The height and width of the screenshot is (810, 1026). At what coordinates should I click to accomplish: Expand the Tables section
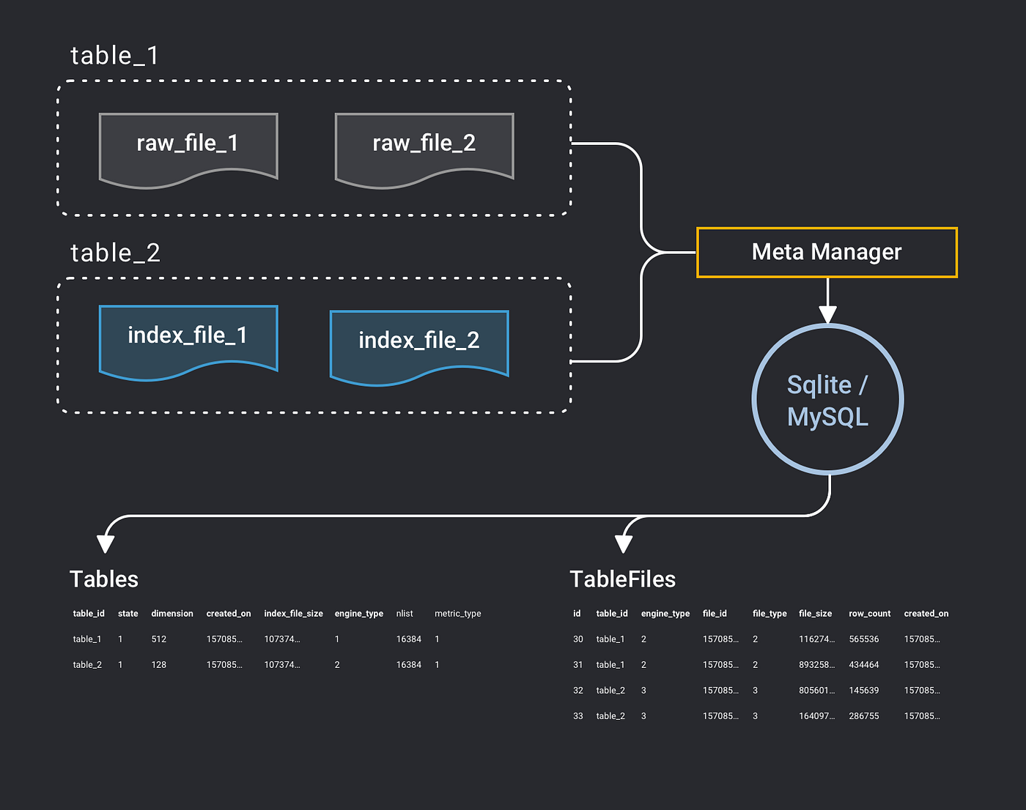(103, 579)
